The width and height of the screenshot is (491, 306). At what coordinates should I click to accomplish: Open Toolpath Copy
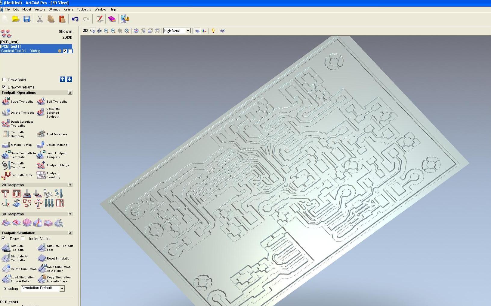click(x=17, y=175)
